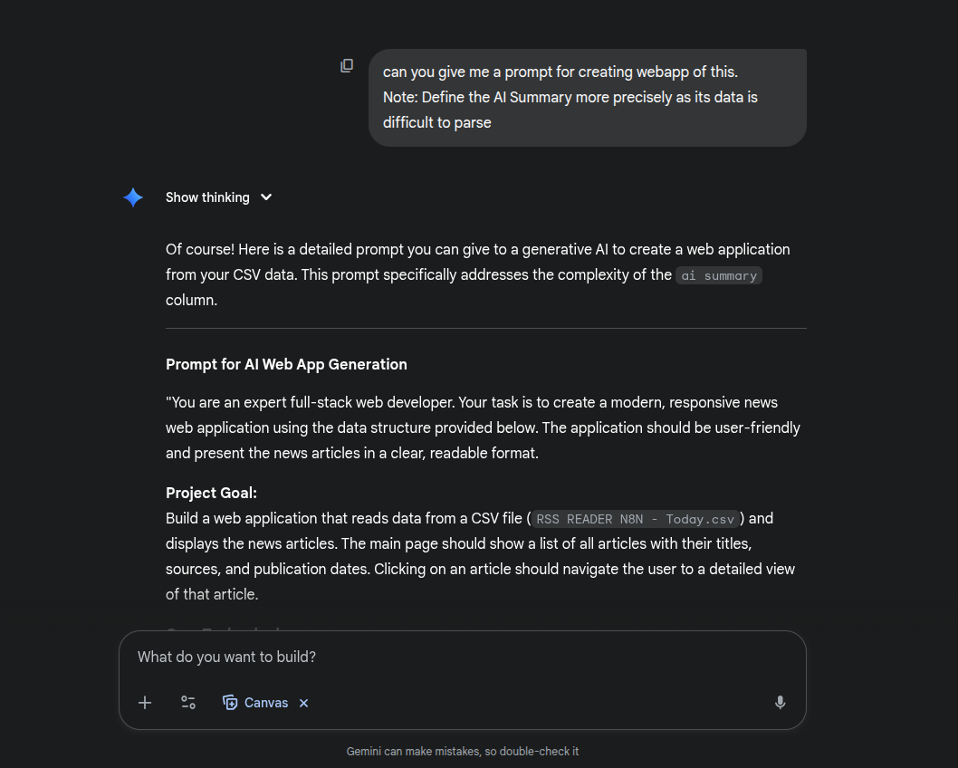The width and height of the screenshot is (958, 768).
Task: Click the blue Gemini sparkle icon
Action: [133, 197]
